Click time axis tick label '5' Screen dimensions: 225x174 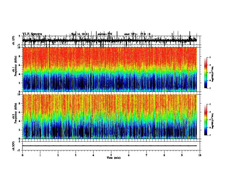(x=111, y=155)
